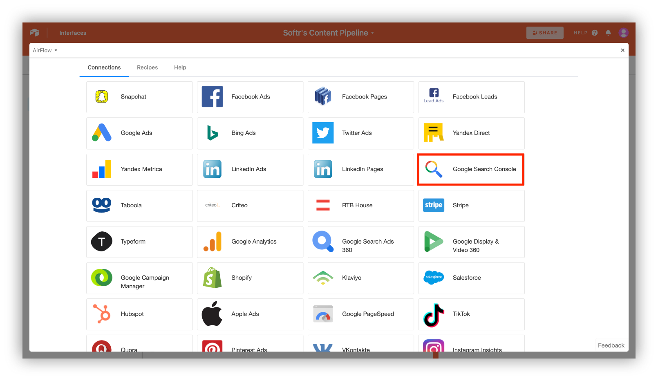Click the Stripe logo icon
The width and height of the screenshot is (658, 381).
434,205
